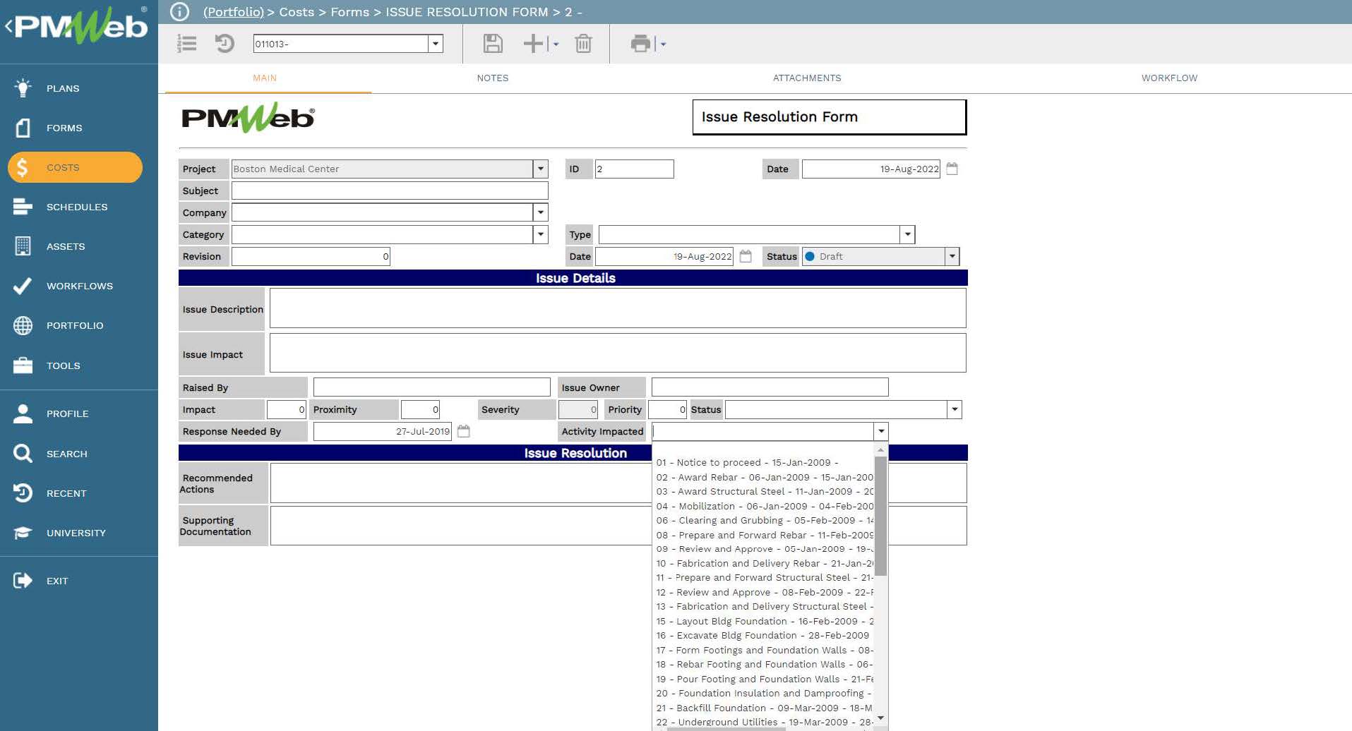
Task: Open the Draft status dropdown
Action: (952, 256)
